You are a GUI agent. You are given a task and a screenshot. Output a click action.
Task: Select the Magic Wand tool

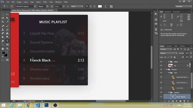(7, 18)
